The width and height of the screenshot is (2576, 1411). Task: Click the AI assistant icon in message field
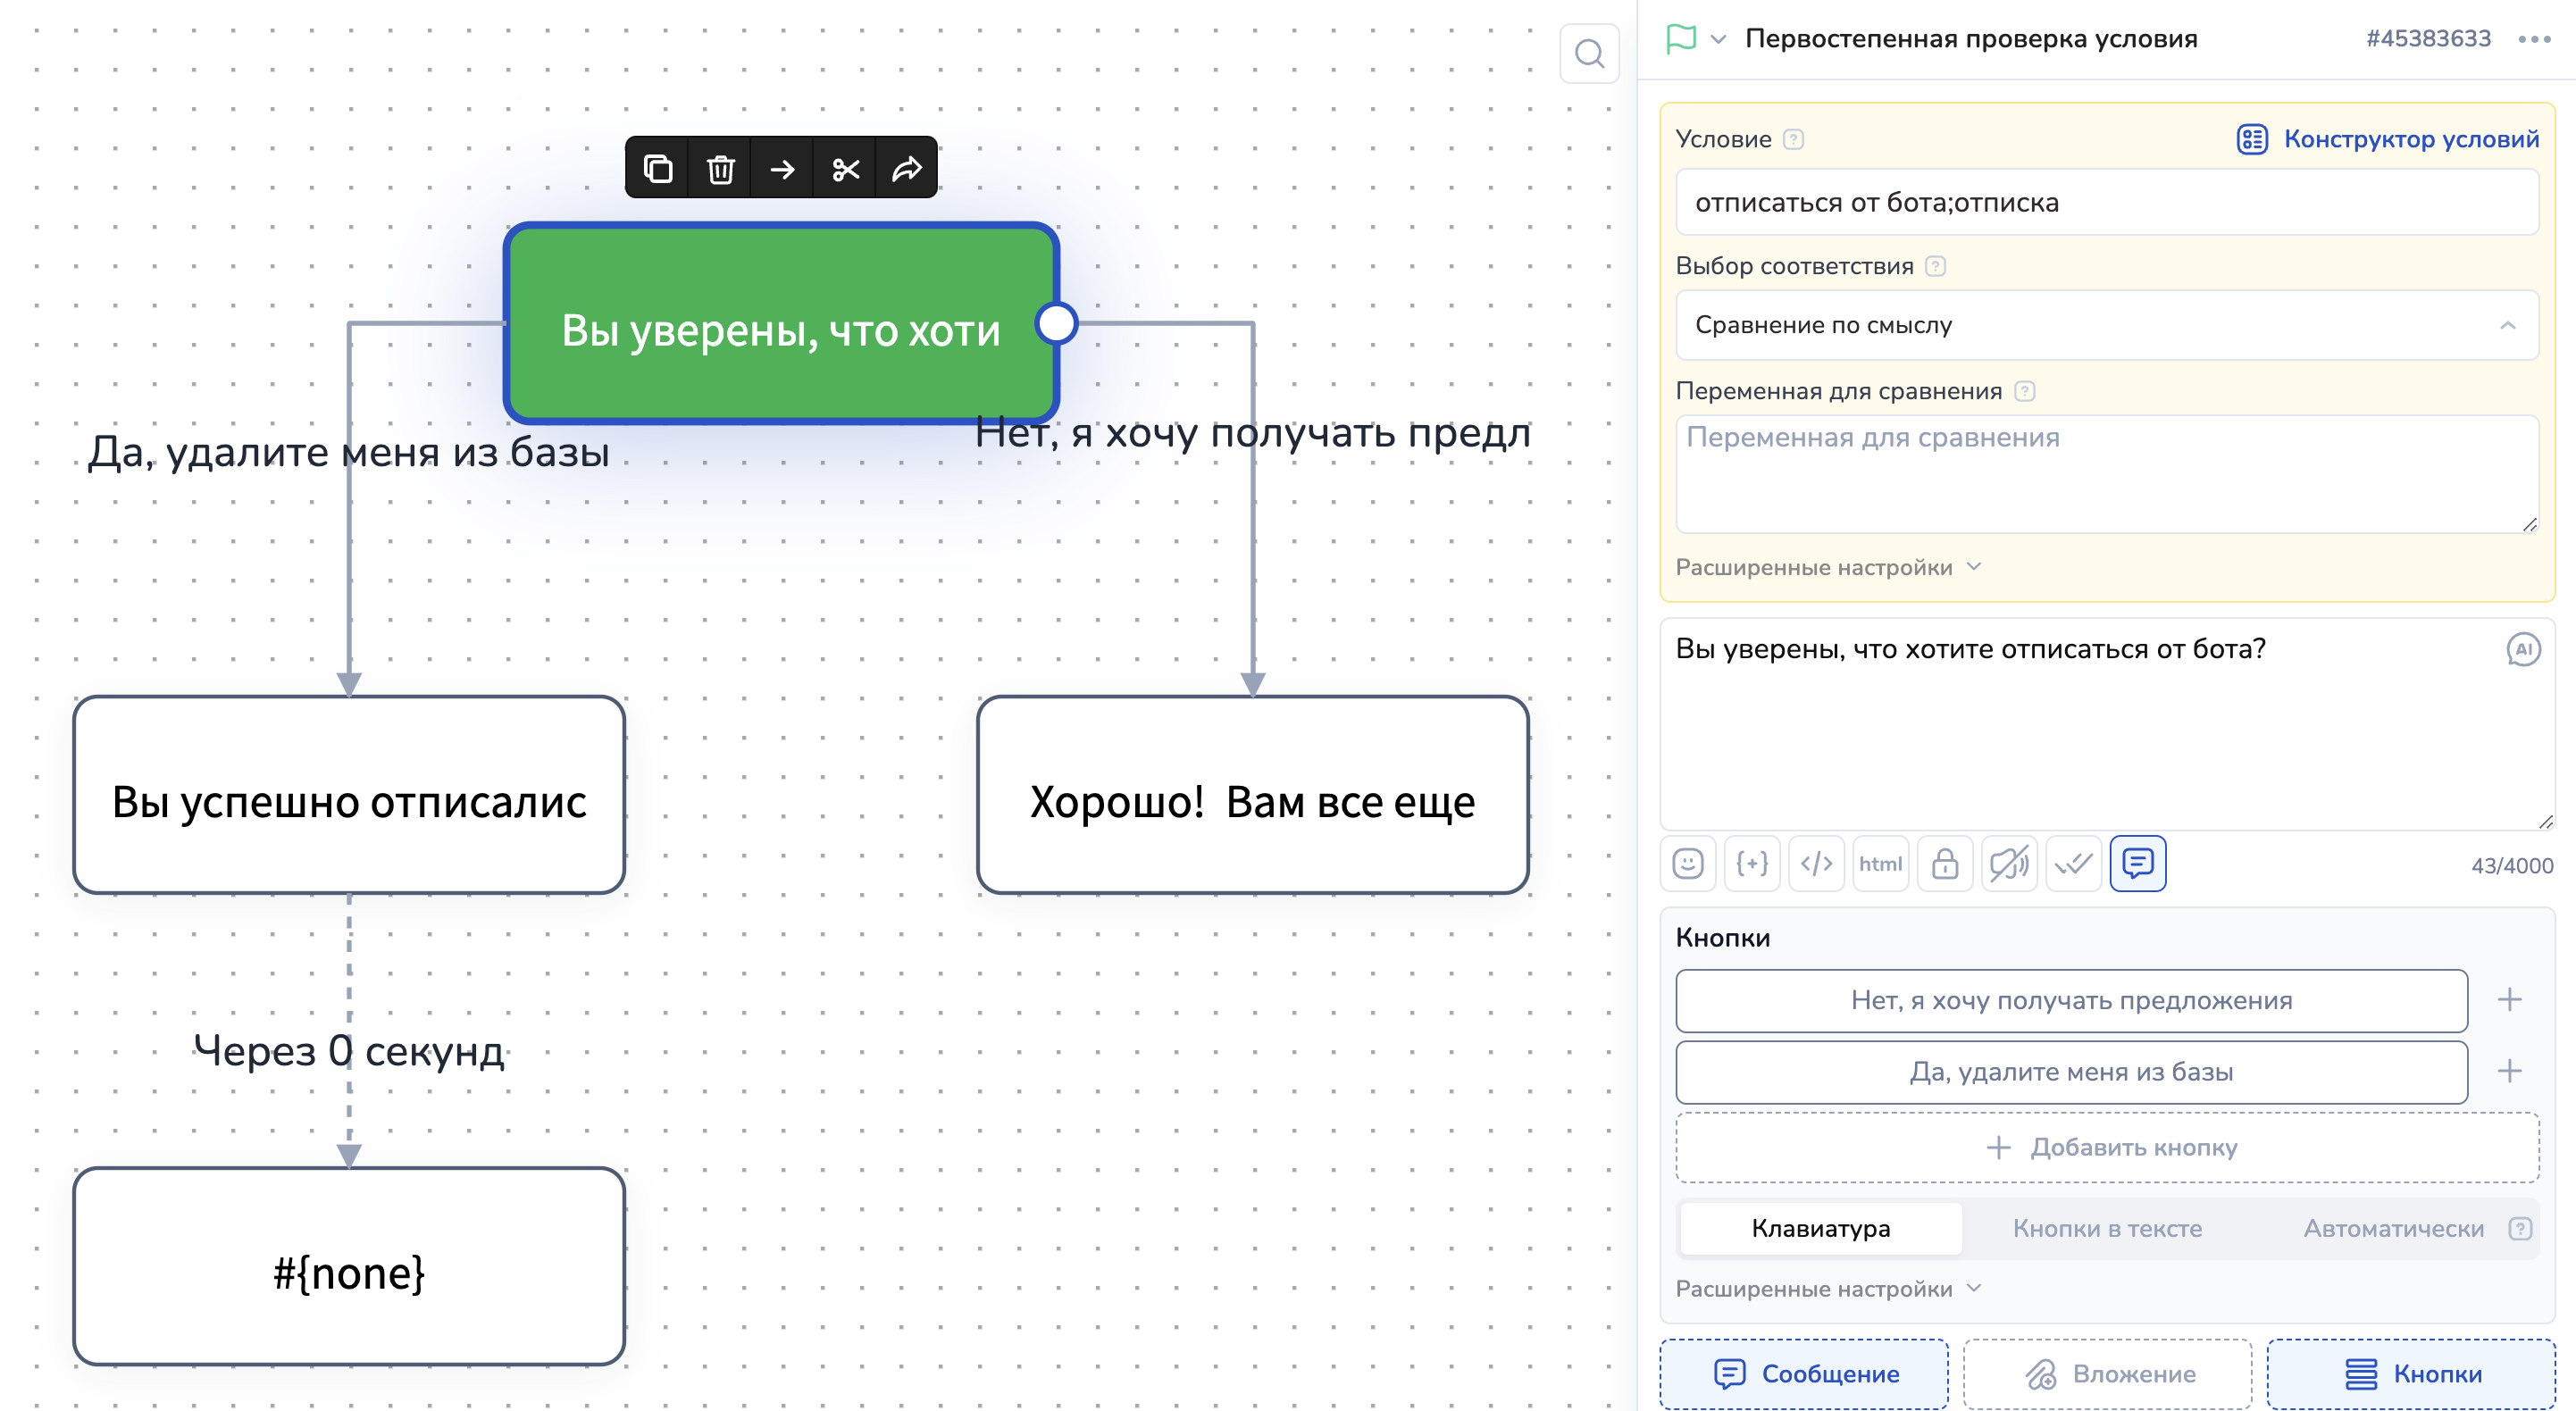[2522, 649]
